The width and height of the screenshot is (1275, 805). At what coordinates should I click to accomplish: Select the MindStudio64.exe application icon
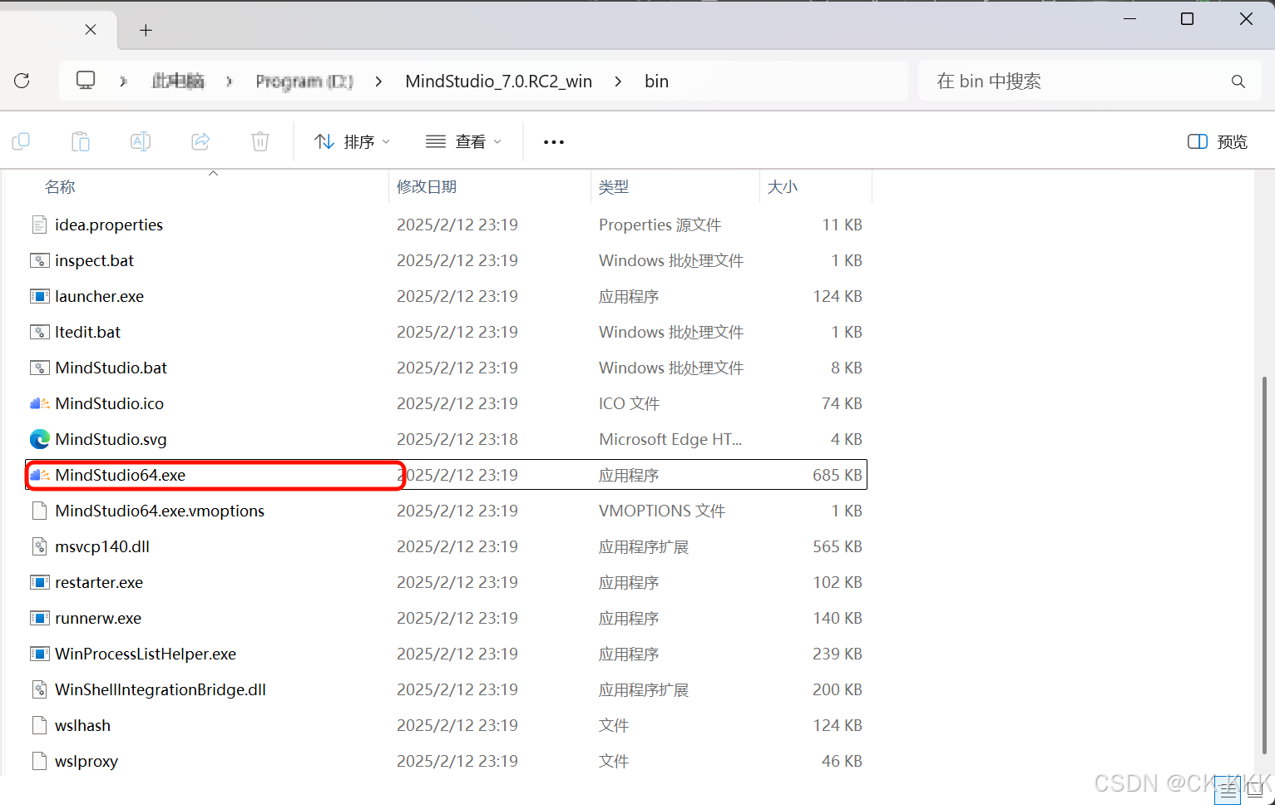tap(39, 475)
